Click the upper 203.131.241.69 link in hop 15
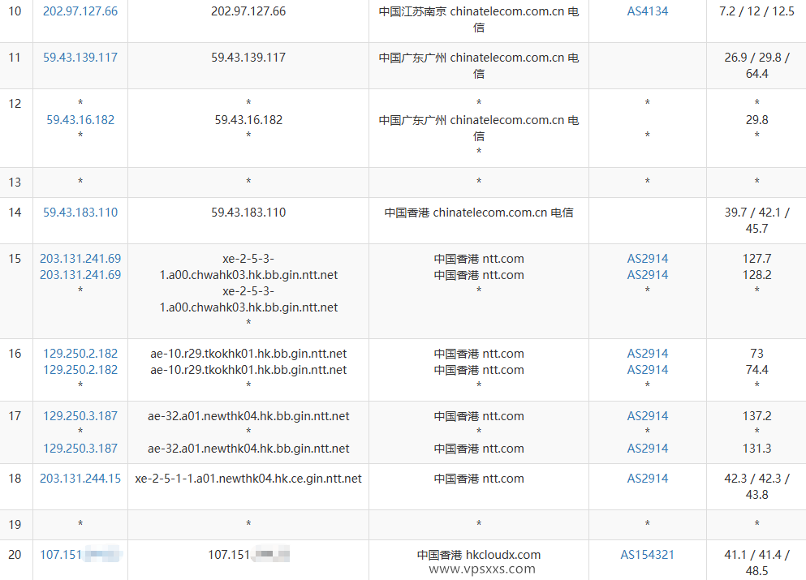The width and height of the screenshot is (806, 580). (x=80, y=259)
